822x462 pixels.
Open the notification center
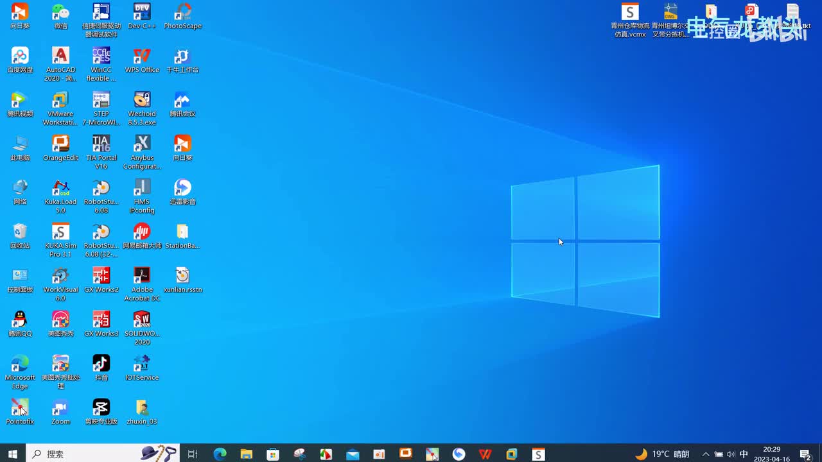click(x=805, y=454)
